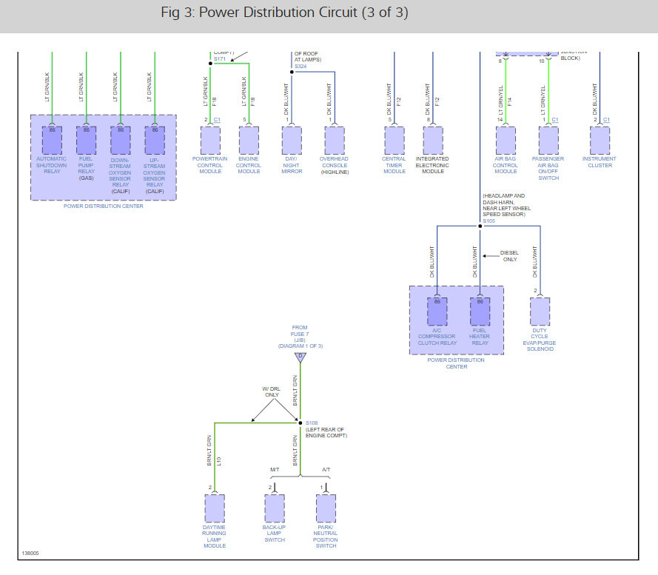Click the left Power Distribution Center caption
This screenshot has width=658, height=575.
(103, 206)
